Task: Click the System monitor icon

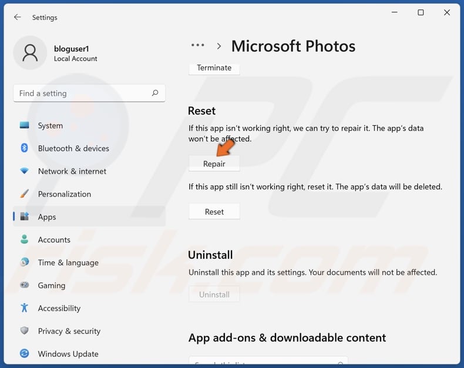Action: pyautogui.click(x=24, y=125)
